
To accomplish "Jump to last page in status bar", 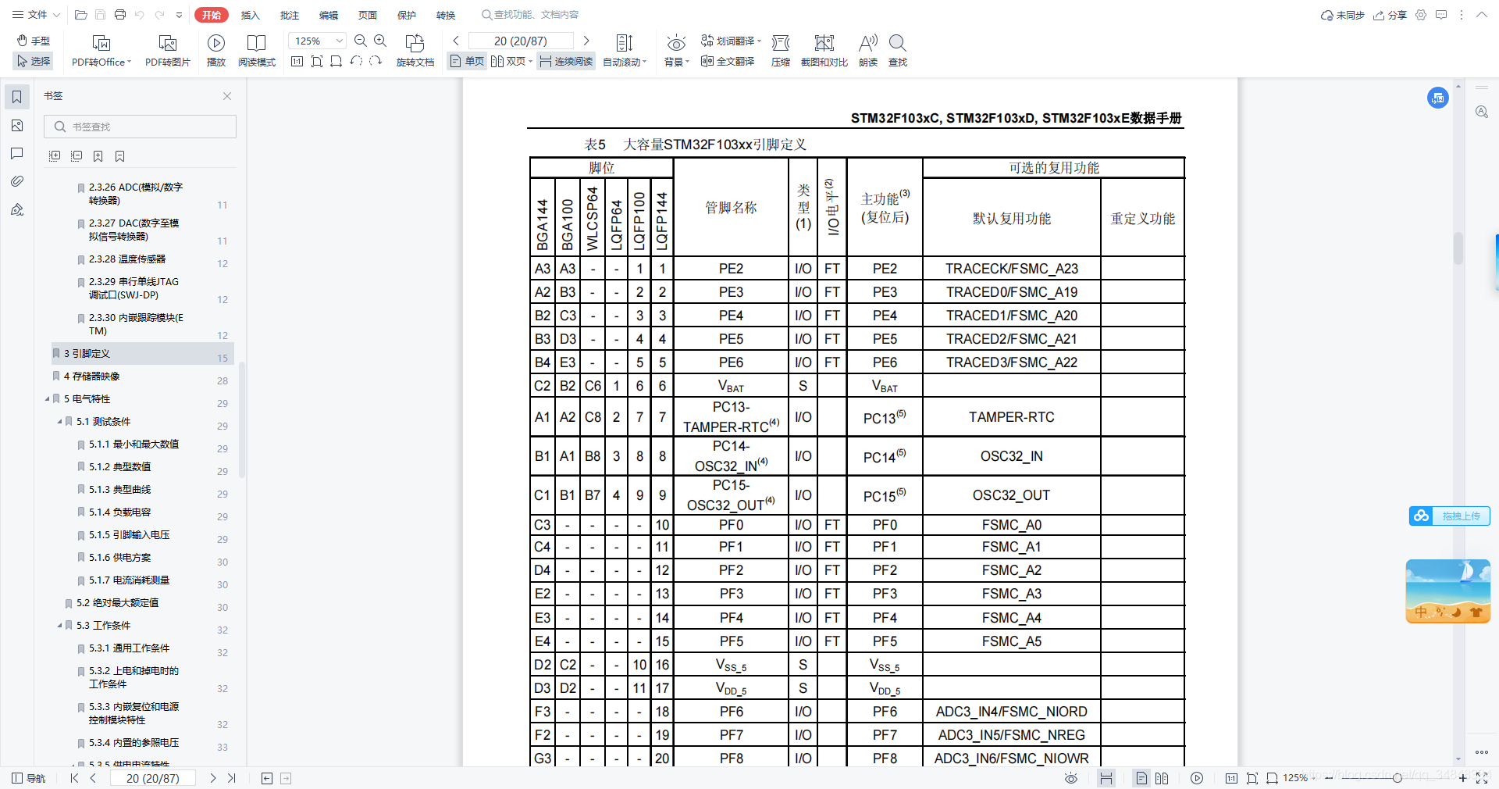I will coord(231,778).
